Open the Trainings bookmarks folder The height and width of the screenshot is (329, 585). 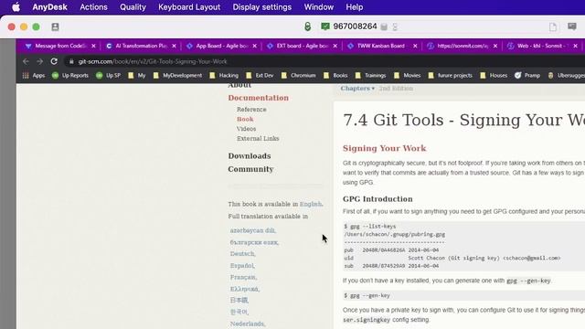coord(370,75)
